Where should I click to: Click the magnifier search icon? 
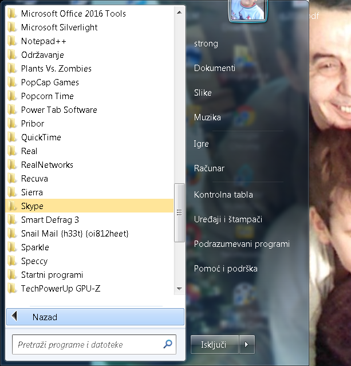point(168,344)
